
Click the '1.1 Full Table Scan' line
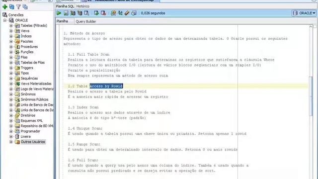click(88, 54)
